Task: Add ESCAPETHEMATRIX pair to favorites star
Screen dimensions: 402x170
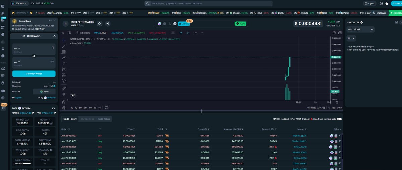Action: [99, 24]
